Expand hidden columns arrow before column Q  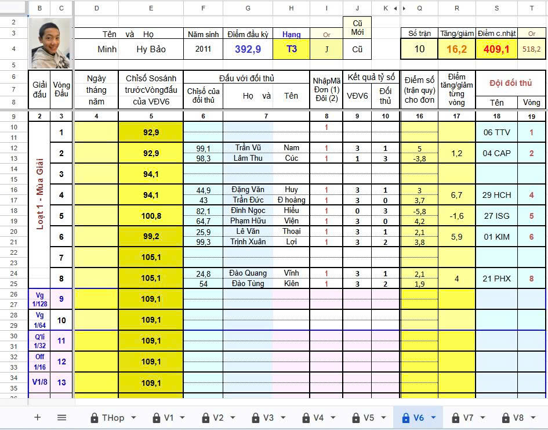(404, 8)
